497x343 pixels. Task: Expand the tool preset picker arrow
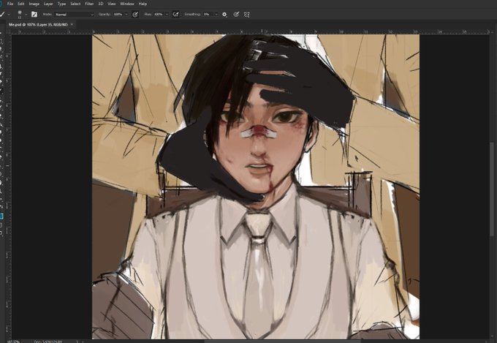(9, 15)
